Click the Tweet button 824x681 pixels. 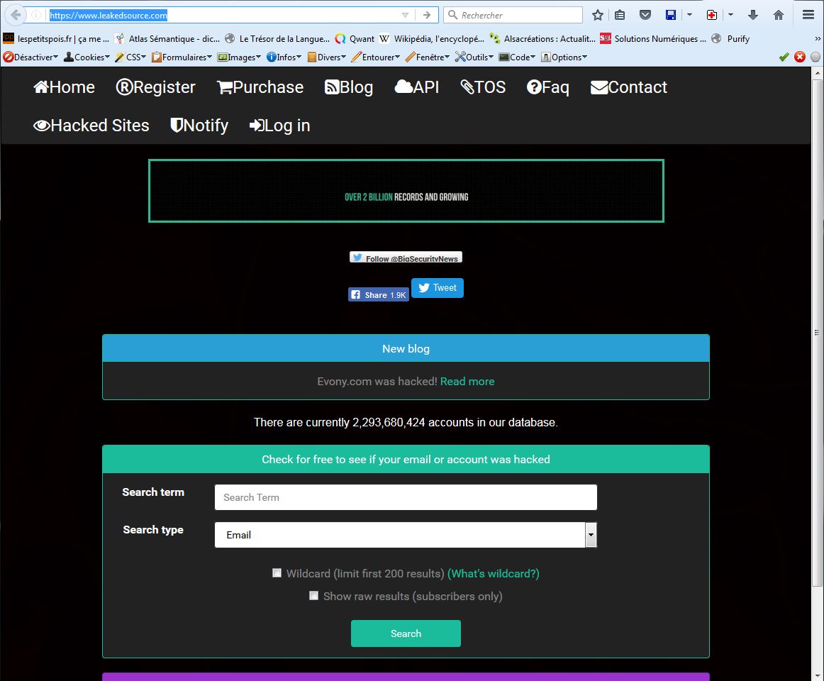point(438,288)
